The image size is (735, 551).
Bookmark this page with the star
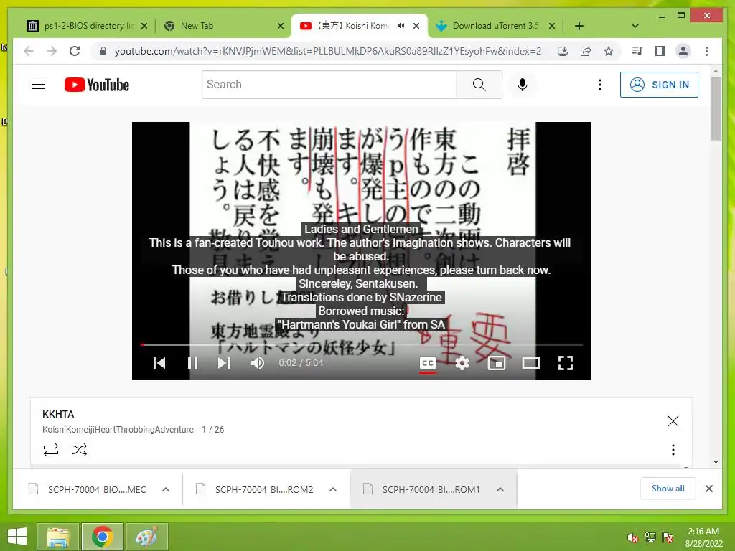(609, 51)
